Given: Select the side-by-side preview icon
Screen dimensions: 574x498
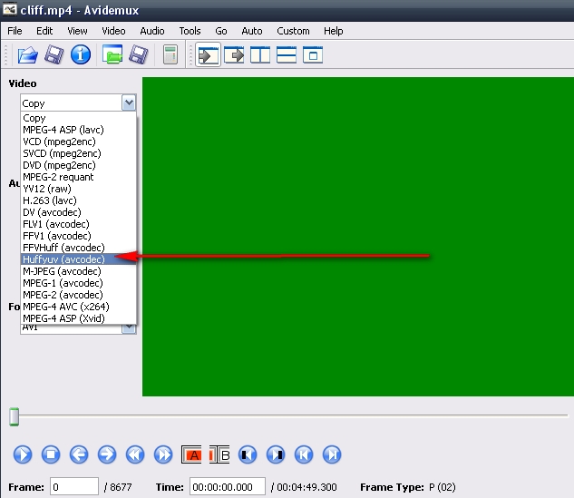Looking at the screenshot, I should point(260,55).
